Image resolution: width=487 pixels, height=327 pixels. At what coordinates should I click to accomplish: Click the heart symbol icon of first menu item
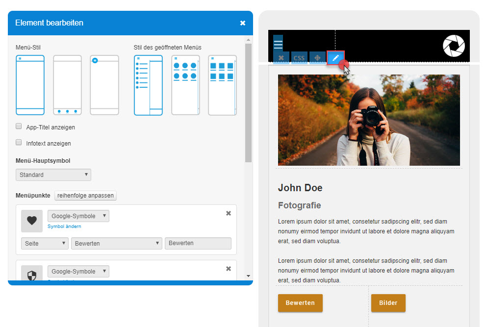(x=32, y=221)
